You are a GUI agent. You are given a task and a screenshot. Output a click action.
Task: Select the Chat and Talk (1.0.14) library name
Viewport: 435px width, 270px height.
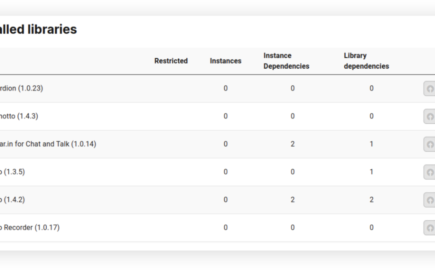[x=48, y=144]
